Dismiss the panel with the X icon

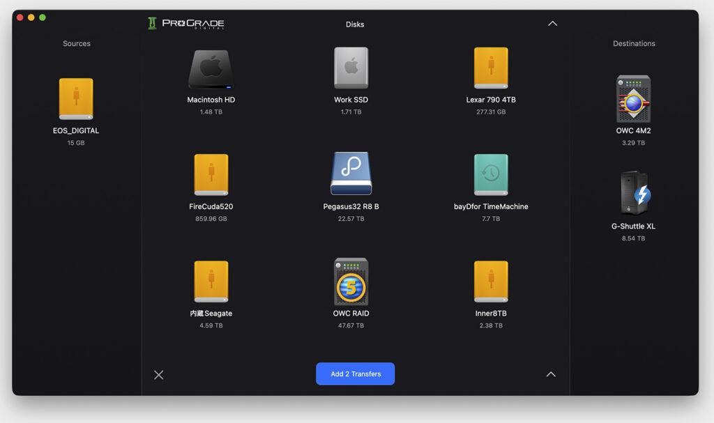coord(159,375)
